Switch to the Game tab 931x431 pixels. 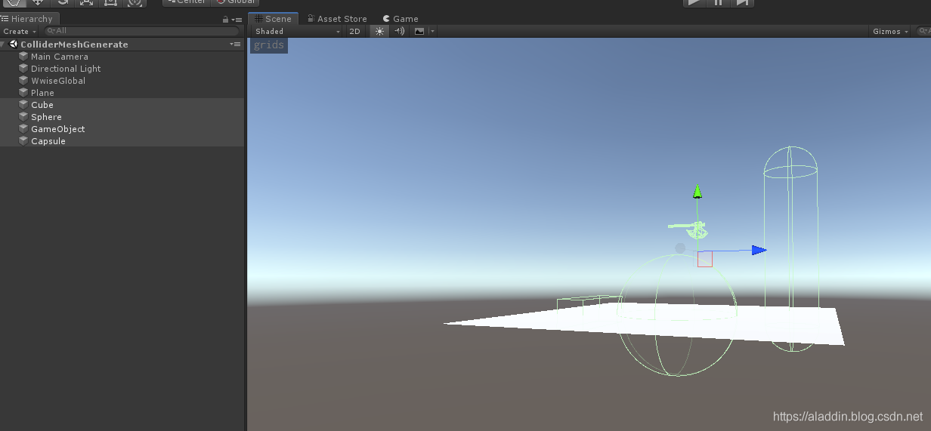(401, 19)
